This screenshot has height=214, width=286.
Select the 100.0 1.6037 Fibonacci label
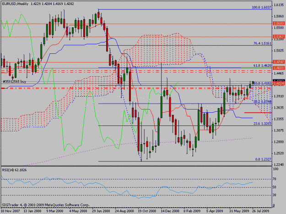pyautogui.click(x=262, y=7)
